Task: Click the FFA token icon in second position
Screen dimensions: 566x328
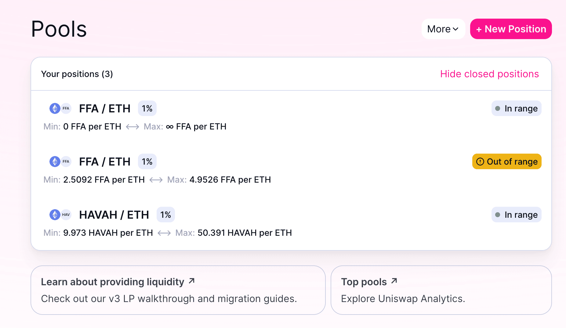Action: (66, 162)
